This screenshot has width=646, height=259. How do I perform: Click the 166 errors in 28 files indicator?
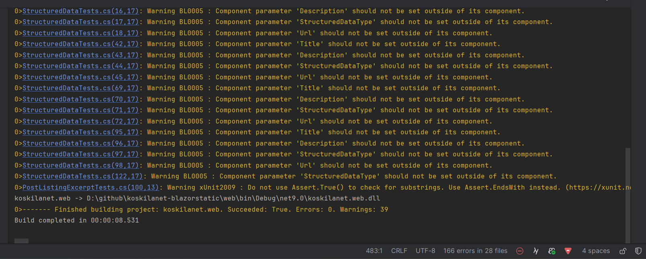click(475, 251)
